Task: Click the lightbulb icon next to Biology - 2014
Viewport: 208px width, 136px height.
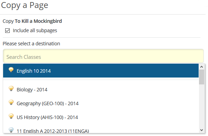Action: pyautogui.click(x=11, y=89)
